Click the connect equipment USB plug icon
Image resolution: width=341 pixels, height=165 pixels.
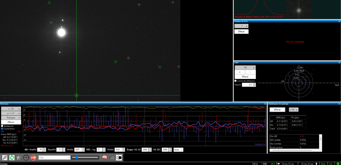pos(5,157)
